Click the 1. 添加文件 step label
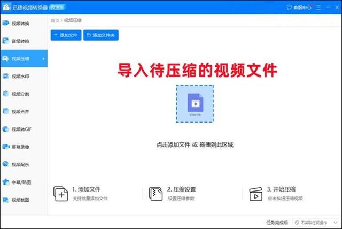Viewport: 342px width, 229px height. (x=87, y=189)
